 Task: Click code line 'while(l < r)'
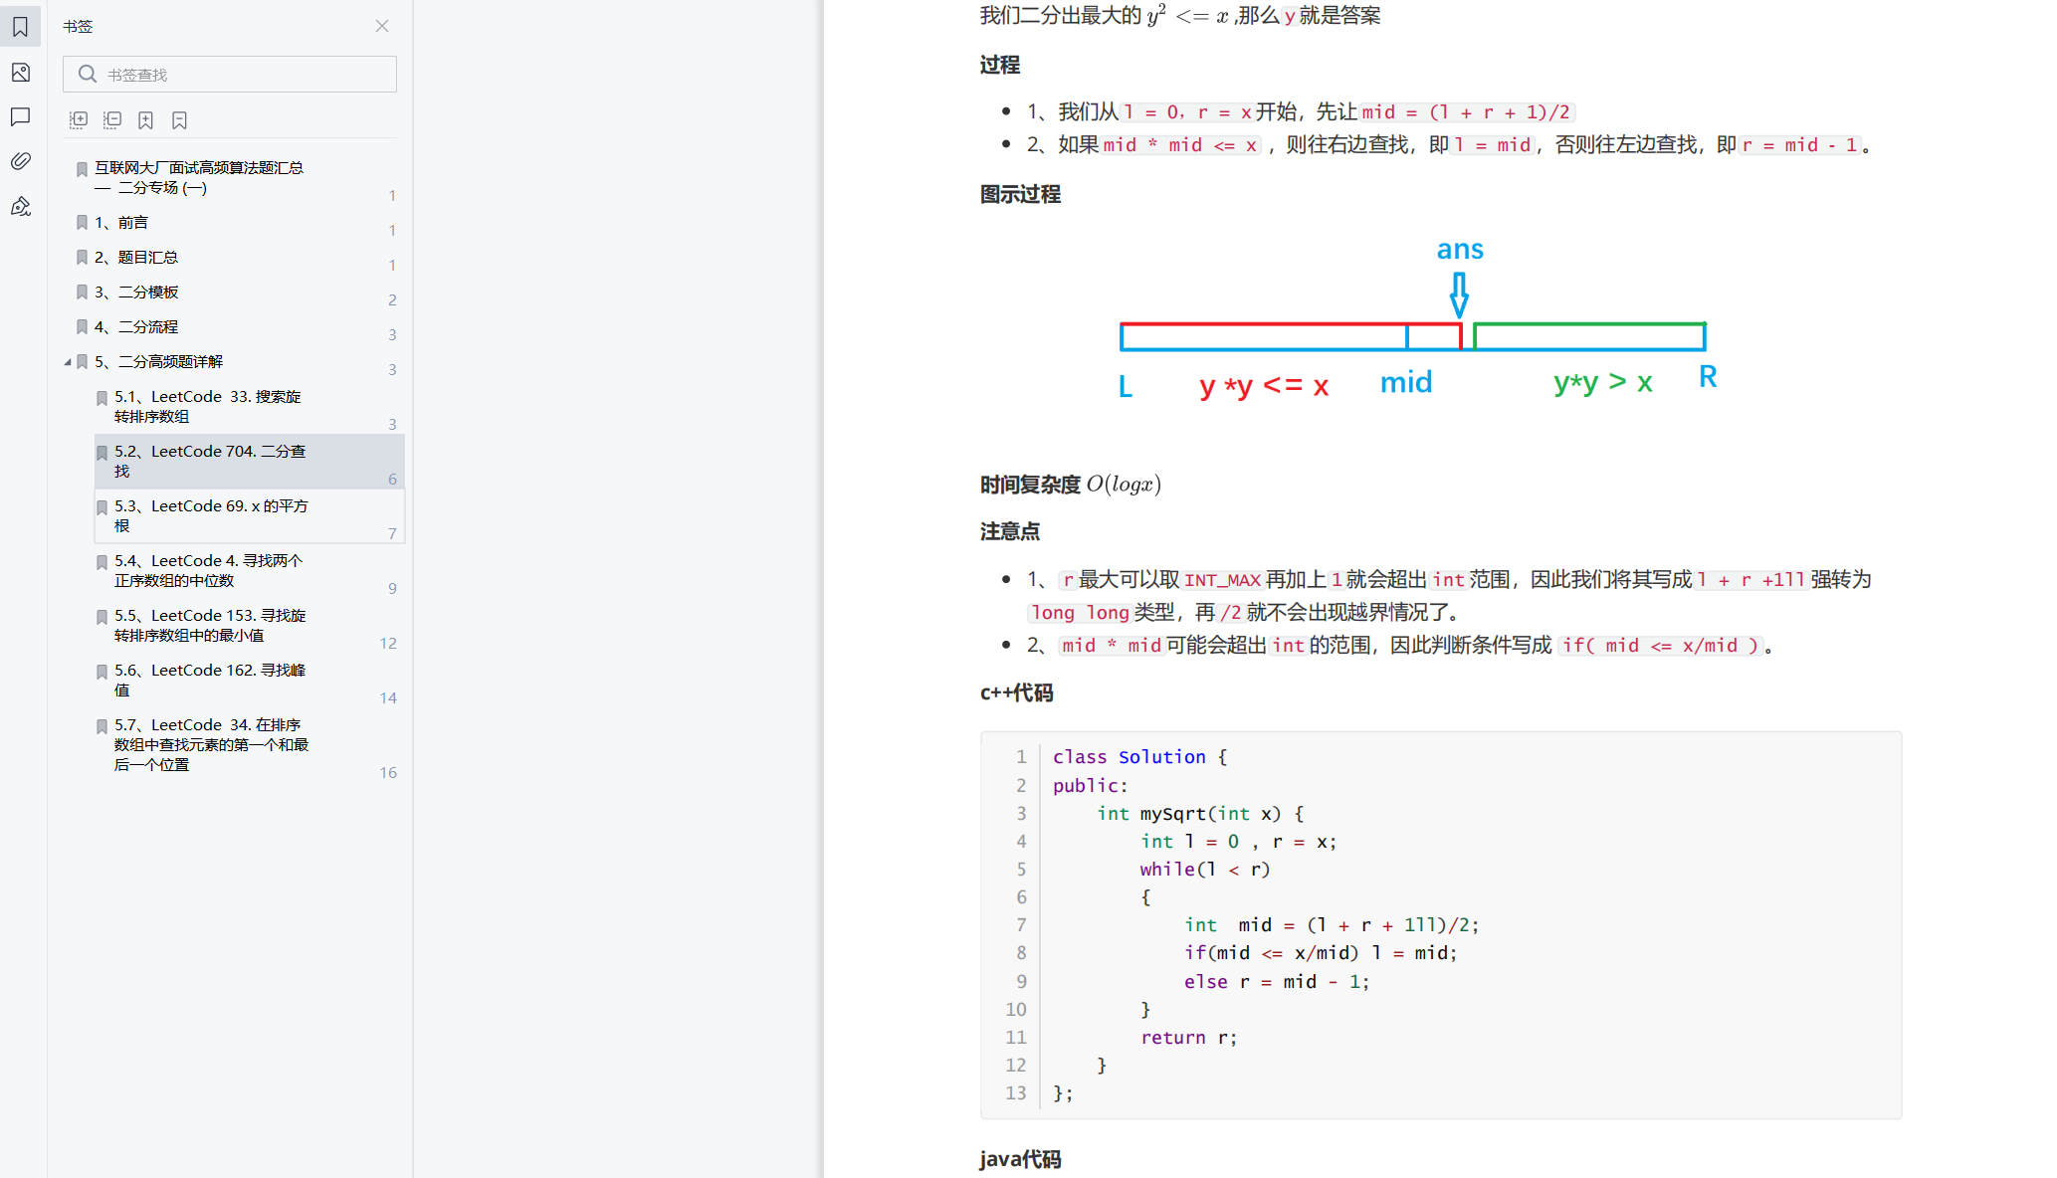point(1205,870)
